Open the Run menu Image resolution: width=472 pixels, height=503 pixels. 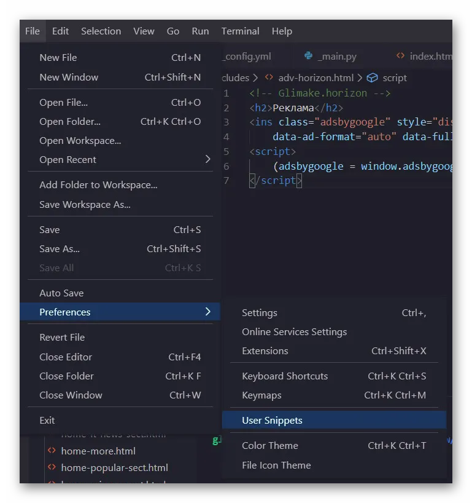(x=200, y=31)
